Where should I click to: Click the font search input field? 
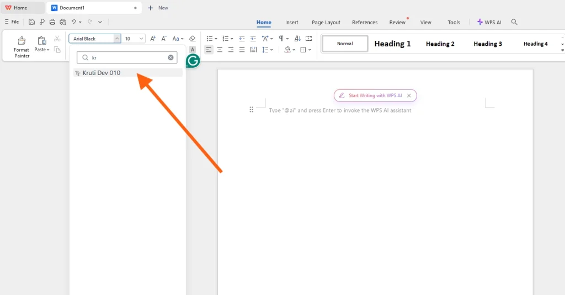(127, 57)
